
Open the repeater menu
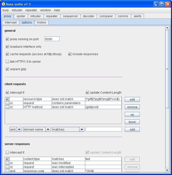pos(31,10)
